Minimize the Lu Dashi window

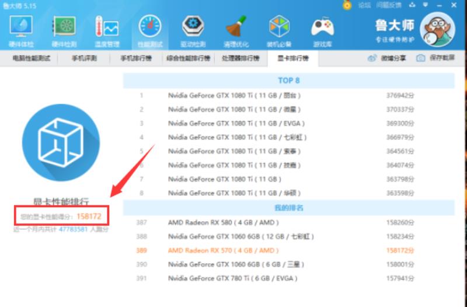point(440,5)
